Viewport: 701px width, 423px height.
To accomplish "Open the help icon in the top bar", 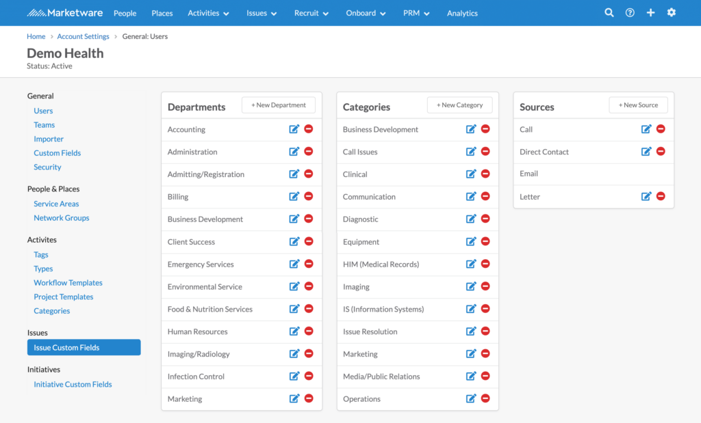I will [x=630, y=12].
